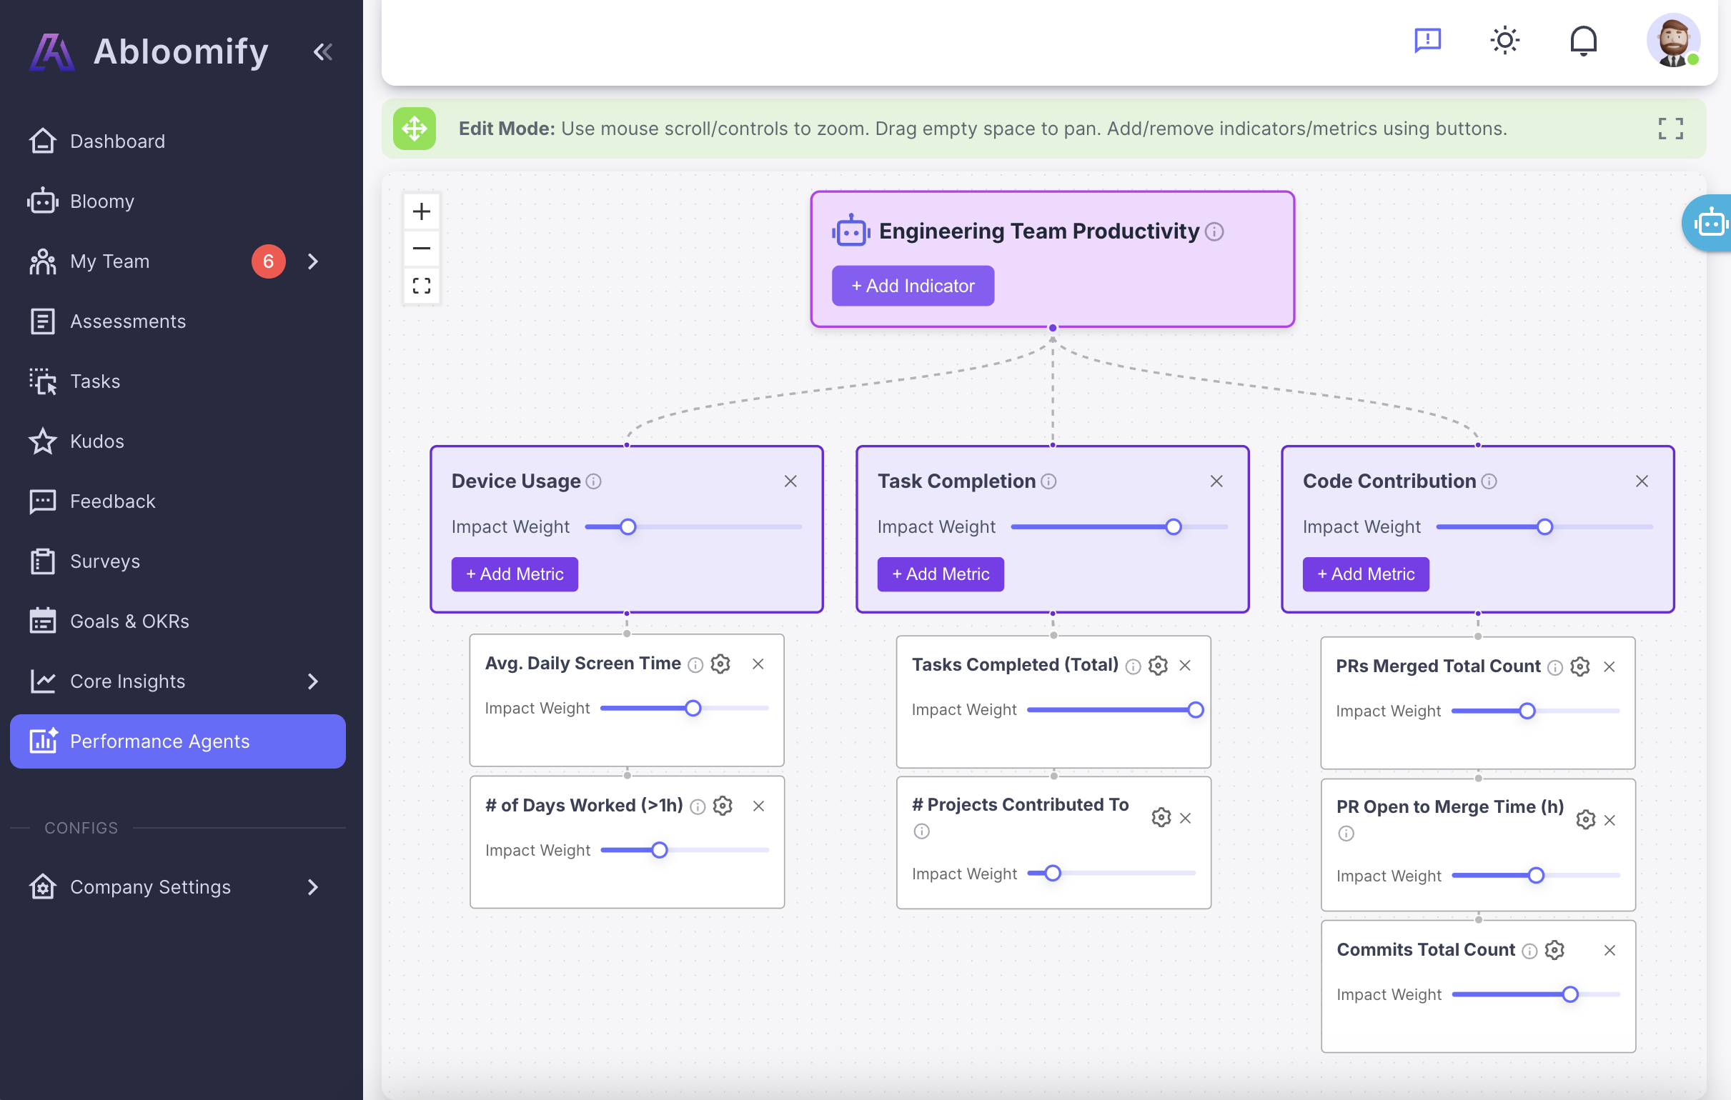Click info icon next to Engineering Team Productivity
1731x1100 pixels.
[x=1214, y=231]
